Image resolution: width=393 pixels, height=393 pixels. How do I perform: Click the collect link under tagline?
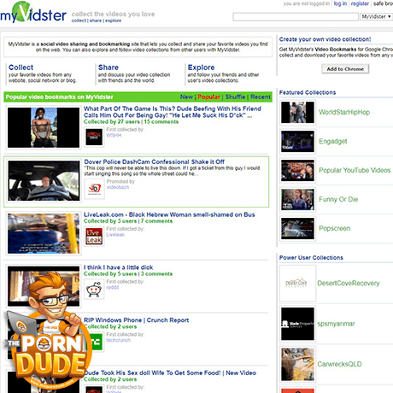point(79,21)
